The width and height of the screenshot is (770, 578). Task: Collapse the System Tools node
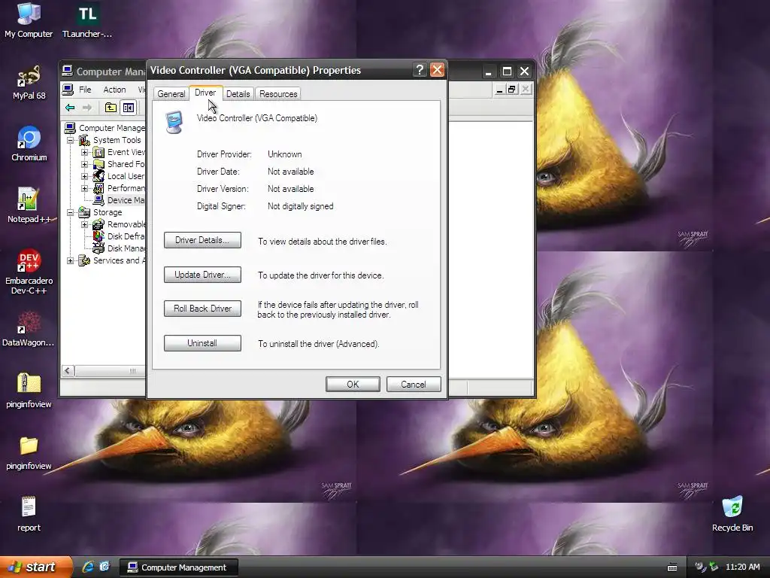[x=71, y=141]
